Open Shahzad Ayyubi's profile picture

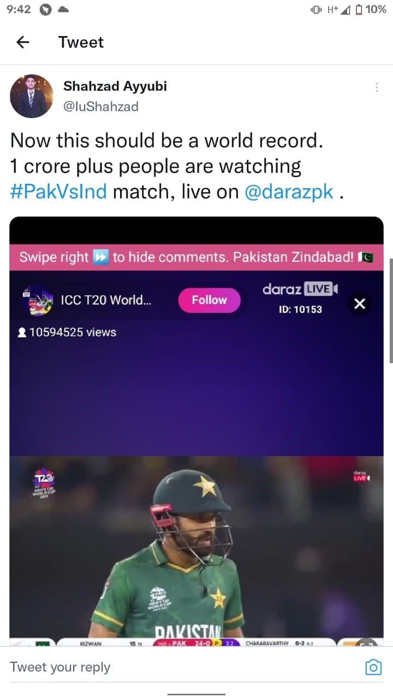tap(32, 96)
